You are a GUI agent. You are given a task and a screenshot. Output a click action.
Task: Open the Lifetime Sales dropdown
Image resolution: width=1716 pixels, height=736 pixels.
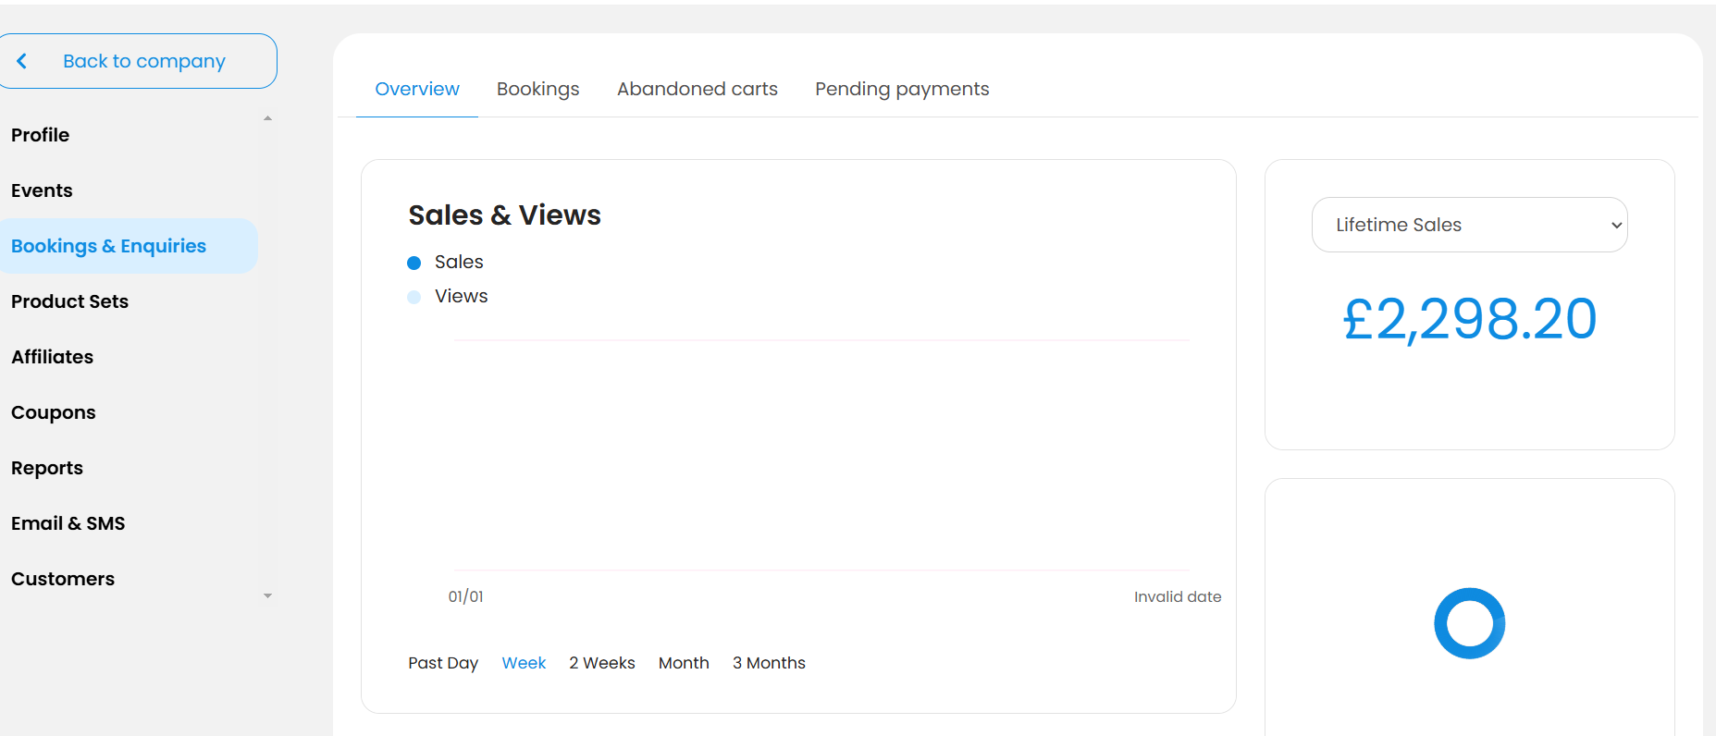1469,225
